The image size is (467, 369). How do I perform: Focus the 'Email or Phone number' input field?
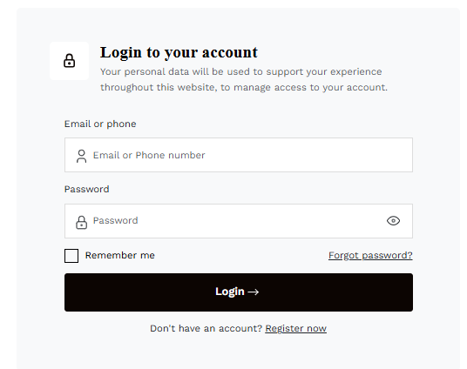pos(239,155)
